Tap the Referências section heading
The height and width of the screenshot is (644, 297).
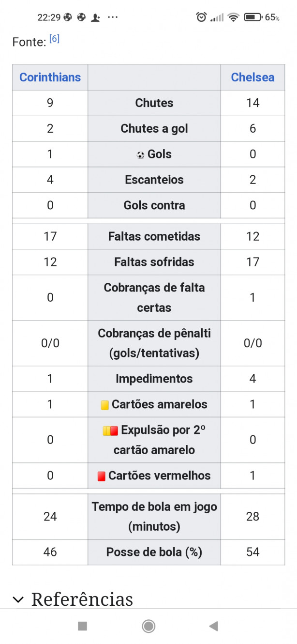pyautogui.click(x=82, y=599)
